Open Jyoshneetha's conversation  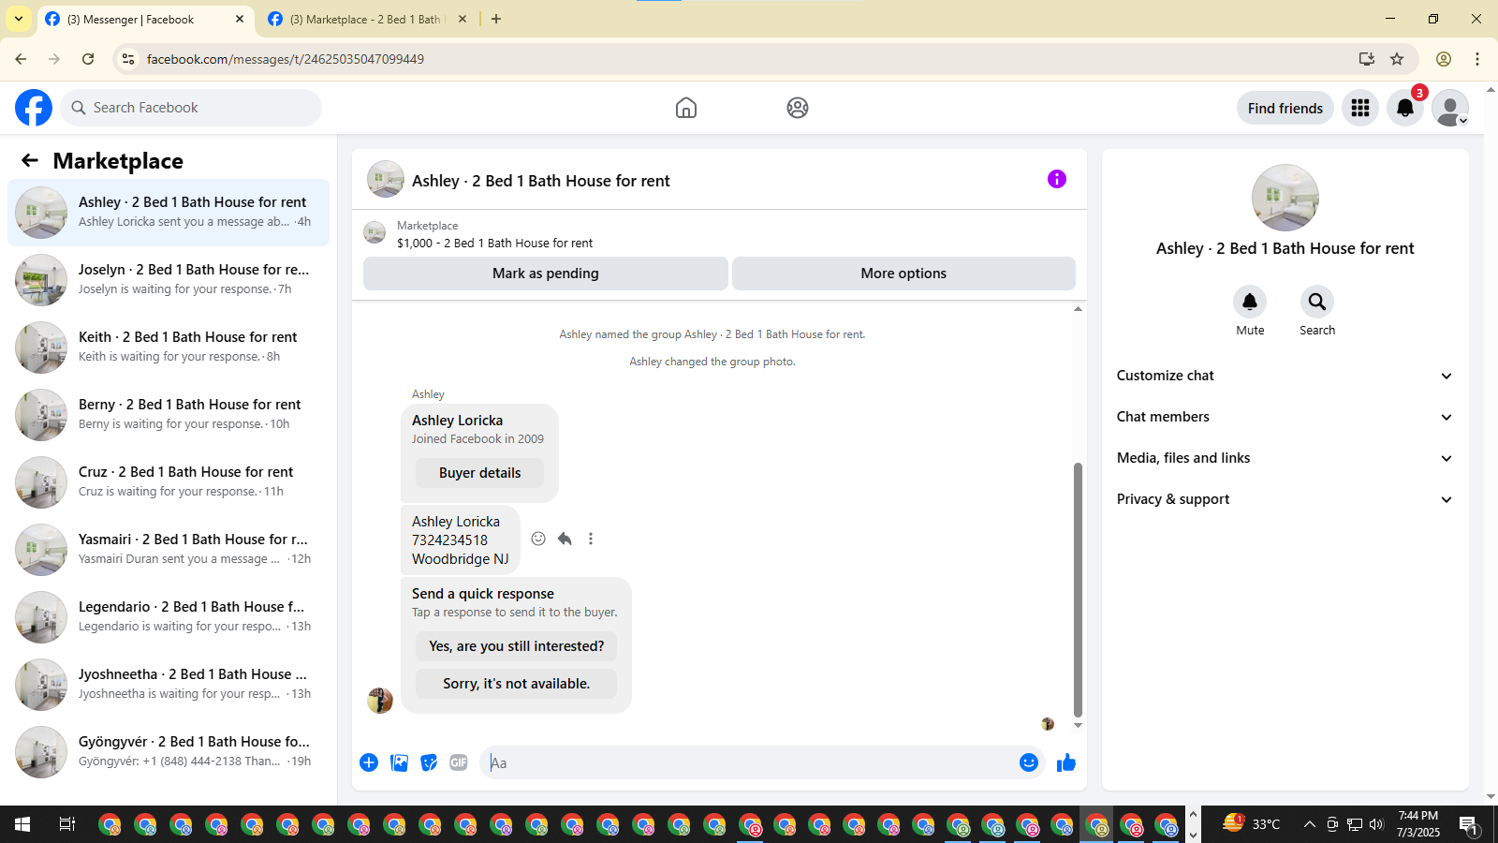(169, 684)
